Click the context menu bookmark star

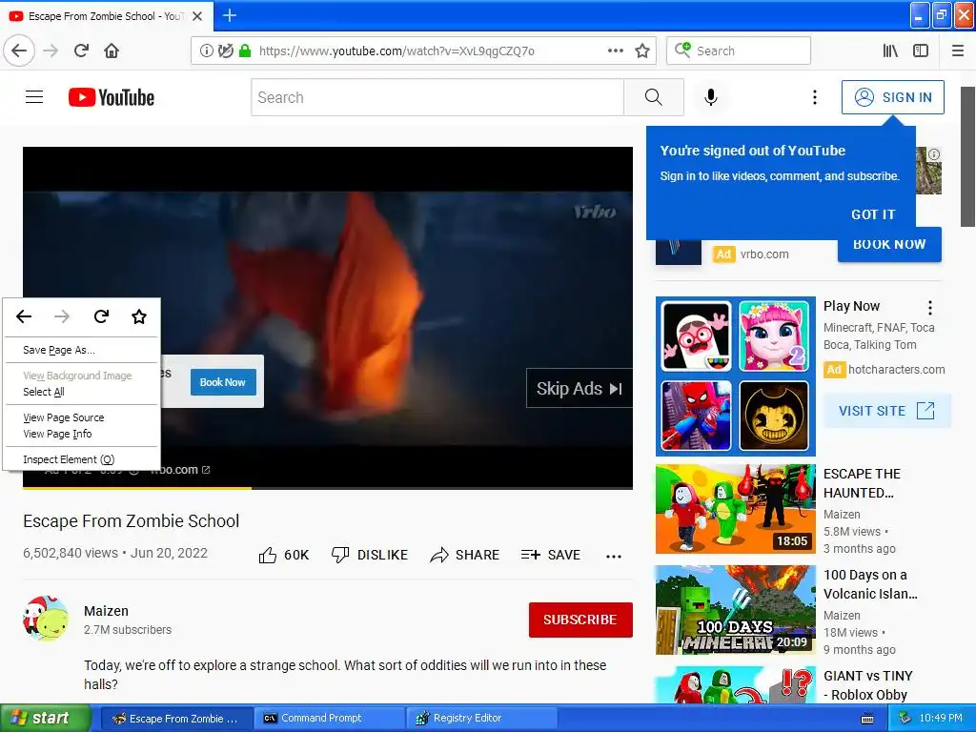tap(139, 316)
